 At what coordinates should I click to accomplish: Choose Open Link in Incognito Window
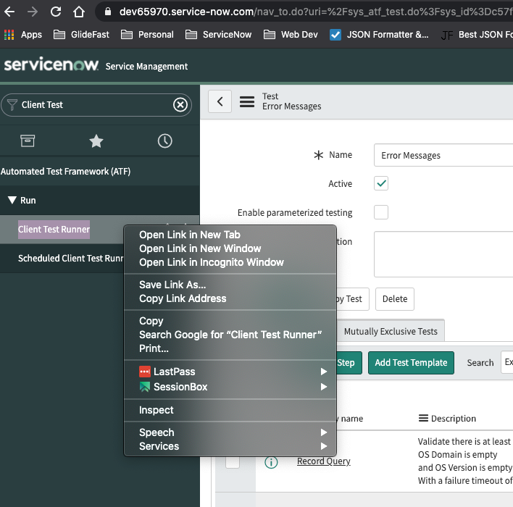(x=230, y=262)
